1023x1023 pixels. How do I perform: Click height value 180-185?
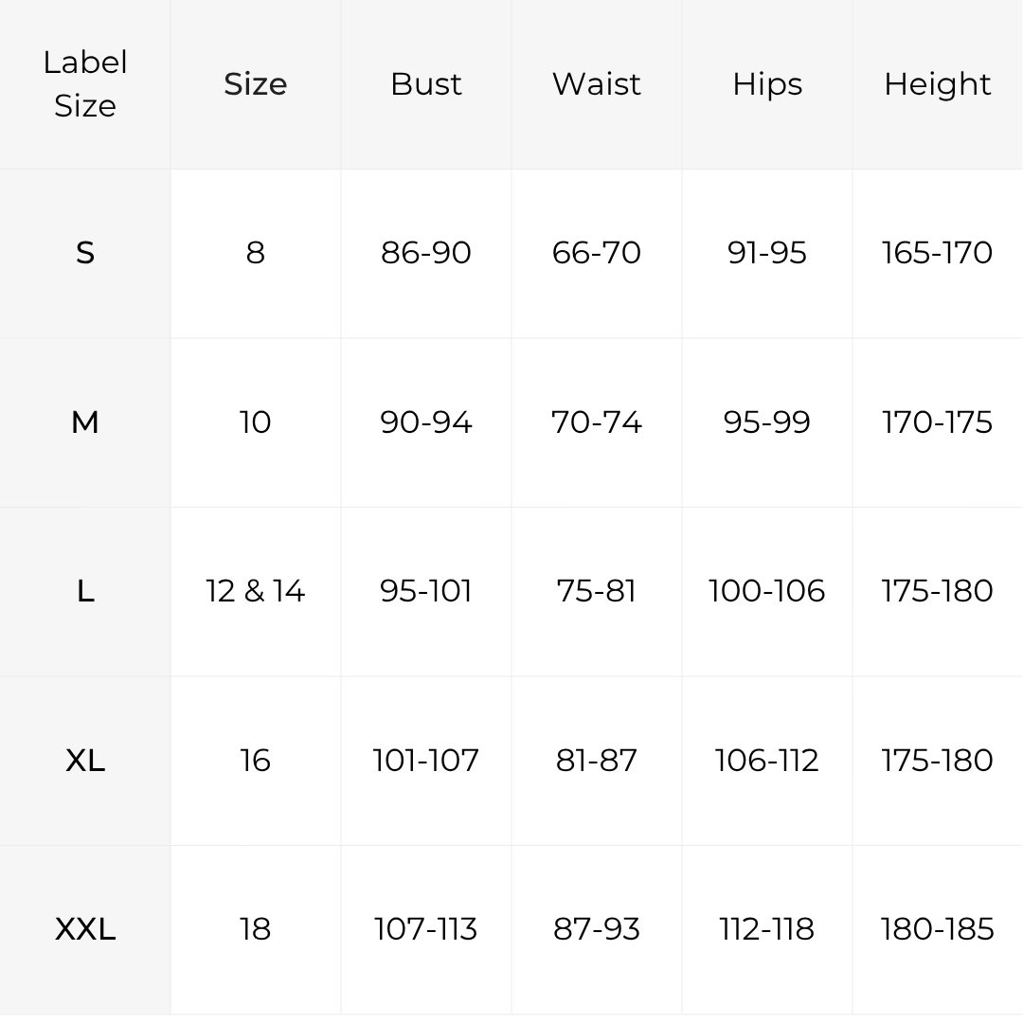[x=938, y=930]
